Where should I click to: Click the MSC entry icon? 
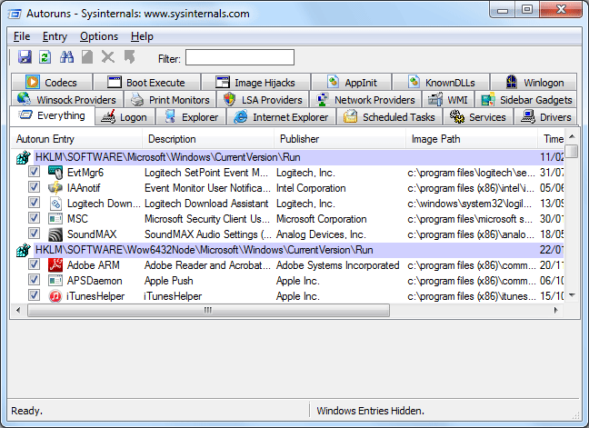[x=55, y=218]
